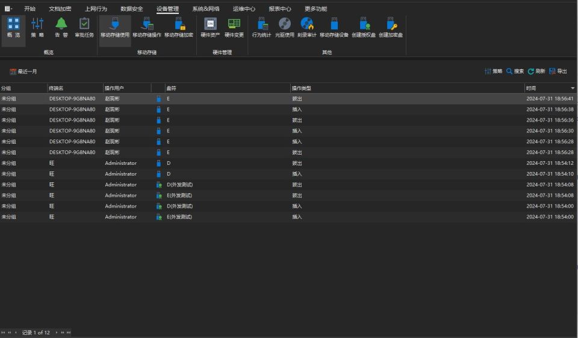Export records using 导出
Image resolution: width=578 pixels, height=338 pixels.
[x=558, y=72]
